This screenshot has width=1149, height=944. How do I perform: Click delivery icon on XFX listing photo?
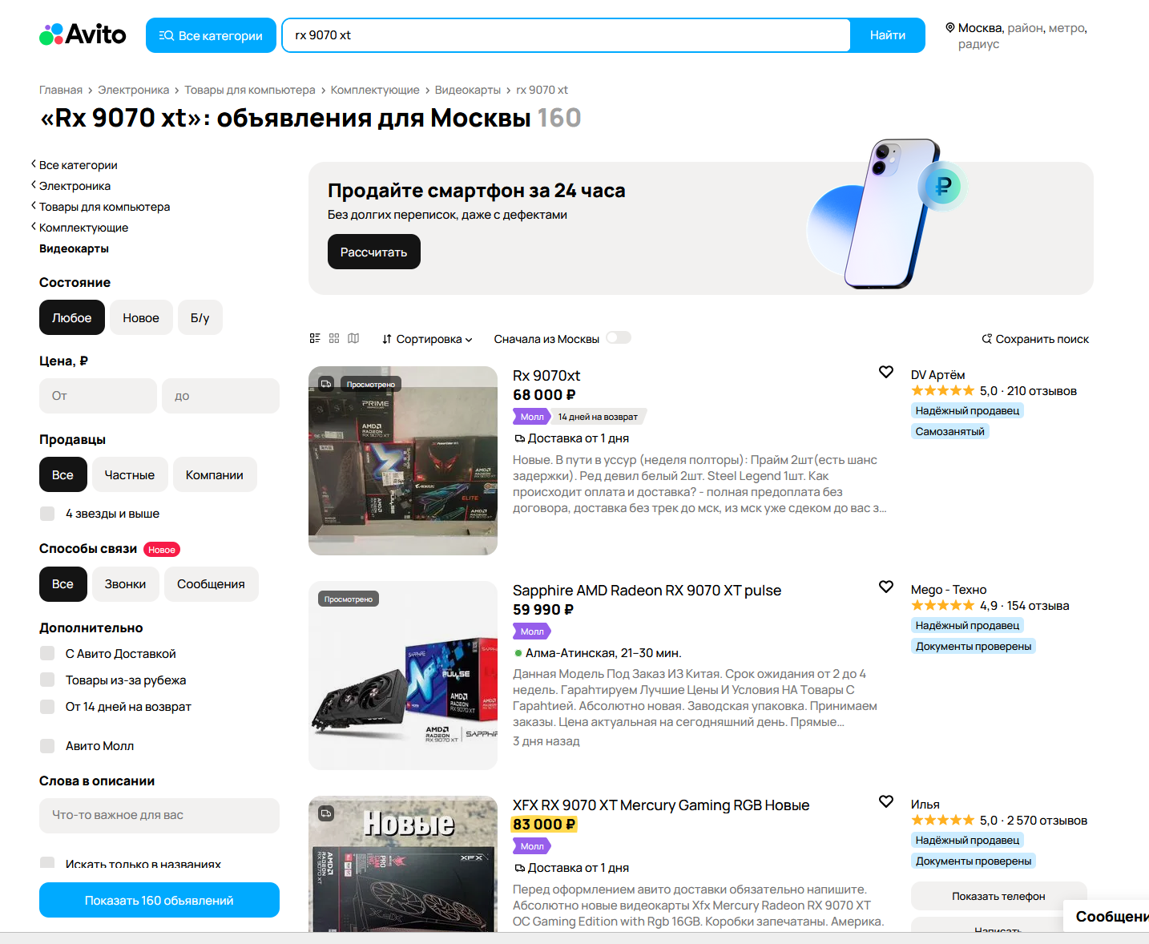pos(326,813)
